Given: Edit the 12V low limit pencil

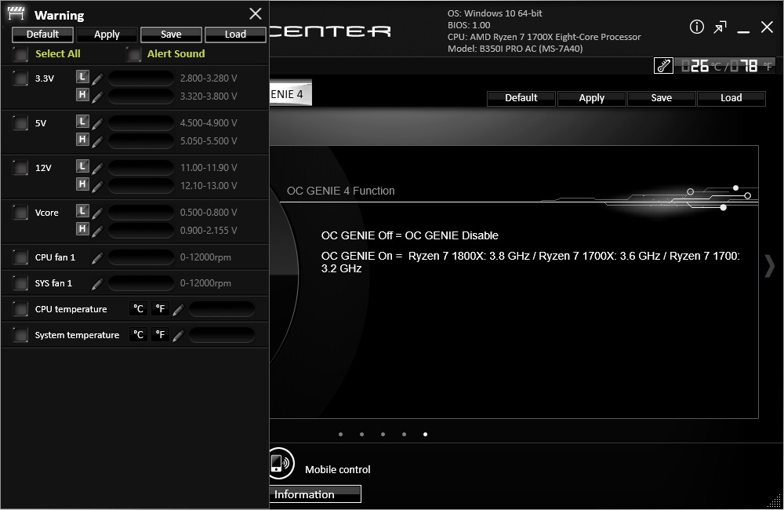Looking at the screenshot, I should pyautogui.click(x=98, y=168).
